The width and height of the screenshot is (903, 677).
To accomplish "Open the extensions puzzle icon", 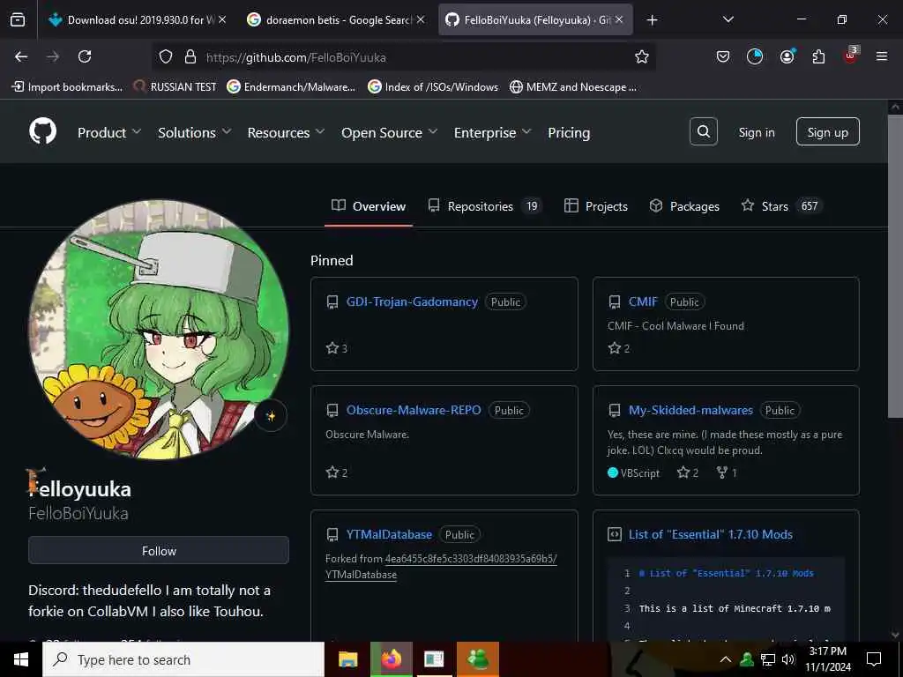I will tap(818, 56).
